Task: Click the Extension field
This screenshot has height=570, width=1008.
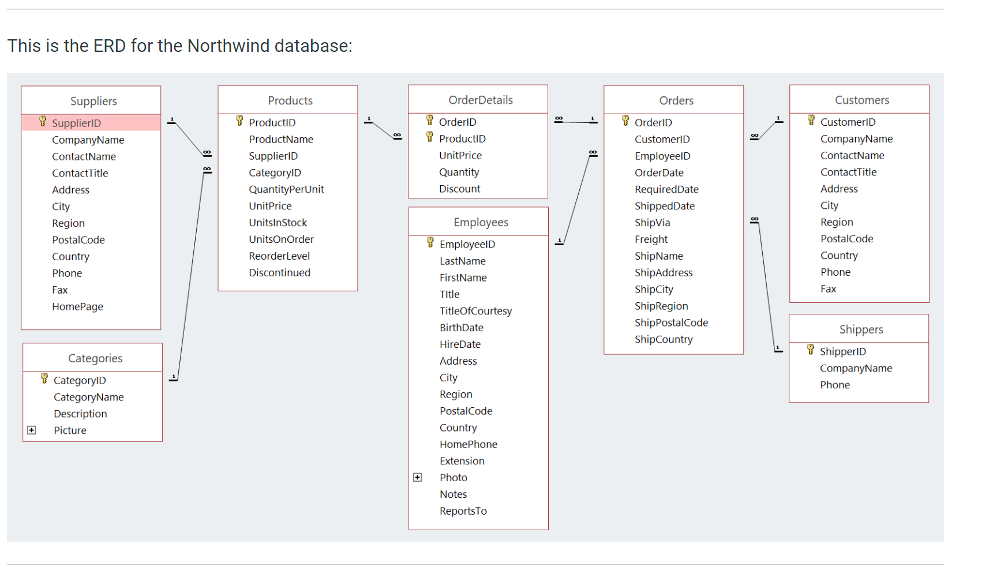Action: point(462,462)
